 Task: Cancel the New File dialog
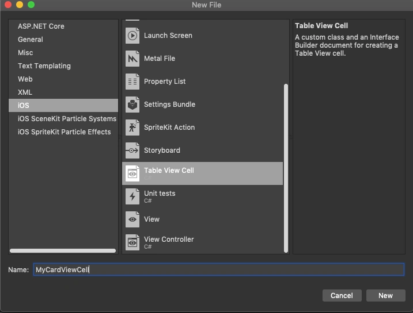tap(342, 296)
